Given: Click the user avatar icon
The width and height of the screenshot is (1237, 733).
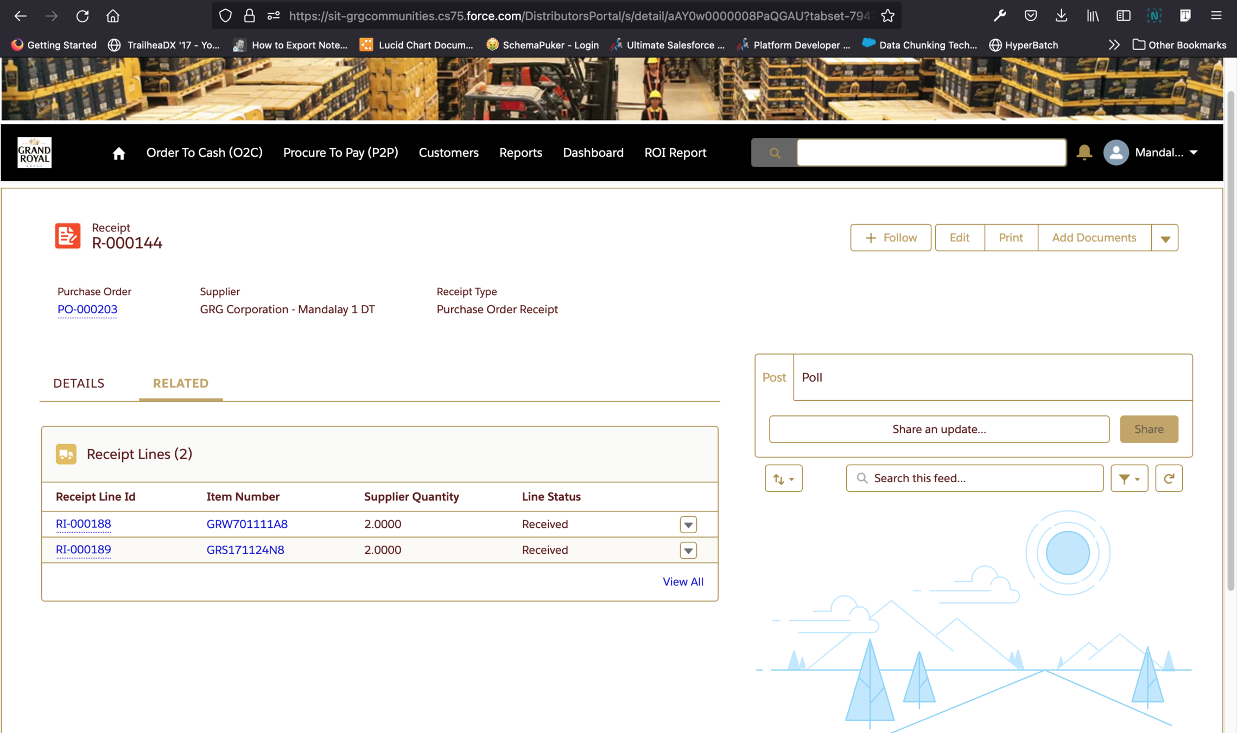Looking at the screenshot, I should (x=1115, y=153).
